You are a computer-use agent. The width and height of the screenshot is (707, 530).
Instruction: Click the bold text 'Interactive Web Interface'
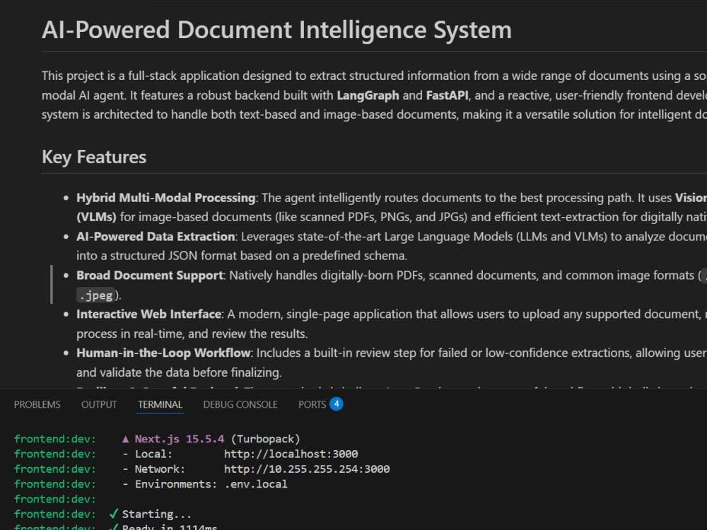(148, 314)
